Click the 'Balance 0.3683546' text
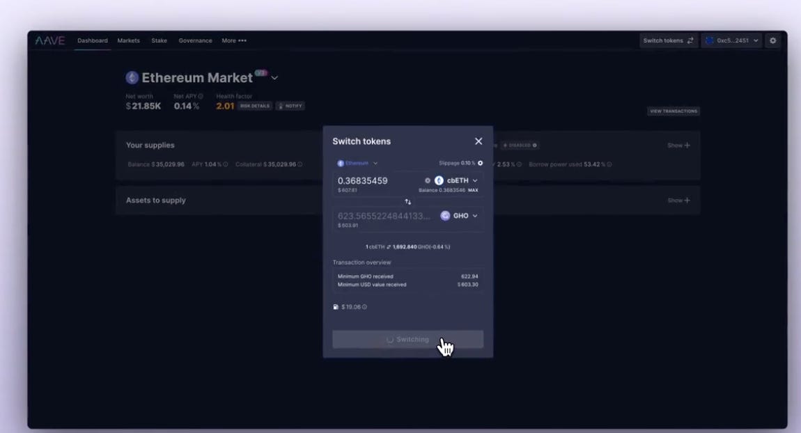 click(x=442, y=191)
